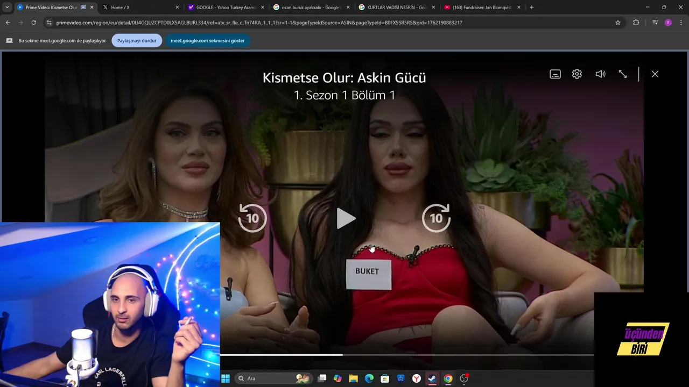The width and height of the screenshot is (689, 387).
Task: Close the KURTLAR VADİSİ NESRİN tab
Action: (x=433, y=8)
